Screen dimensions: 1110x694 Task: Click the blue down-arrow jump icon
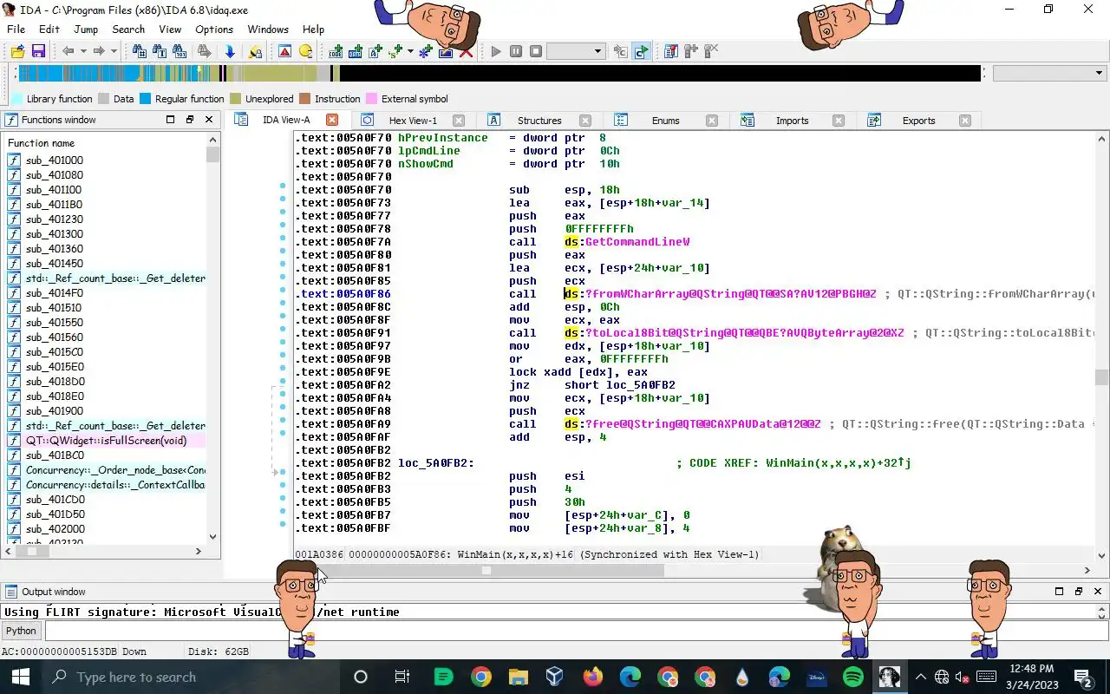tap(230, 51)
